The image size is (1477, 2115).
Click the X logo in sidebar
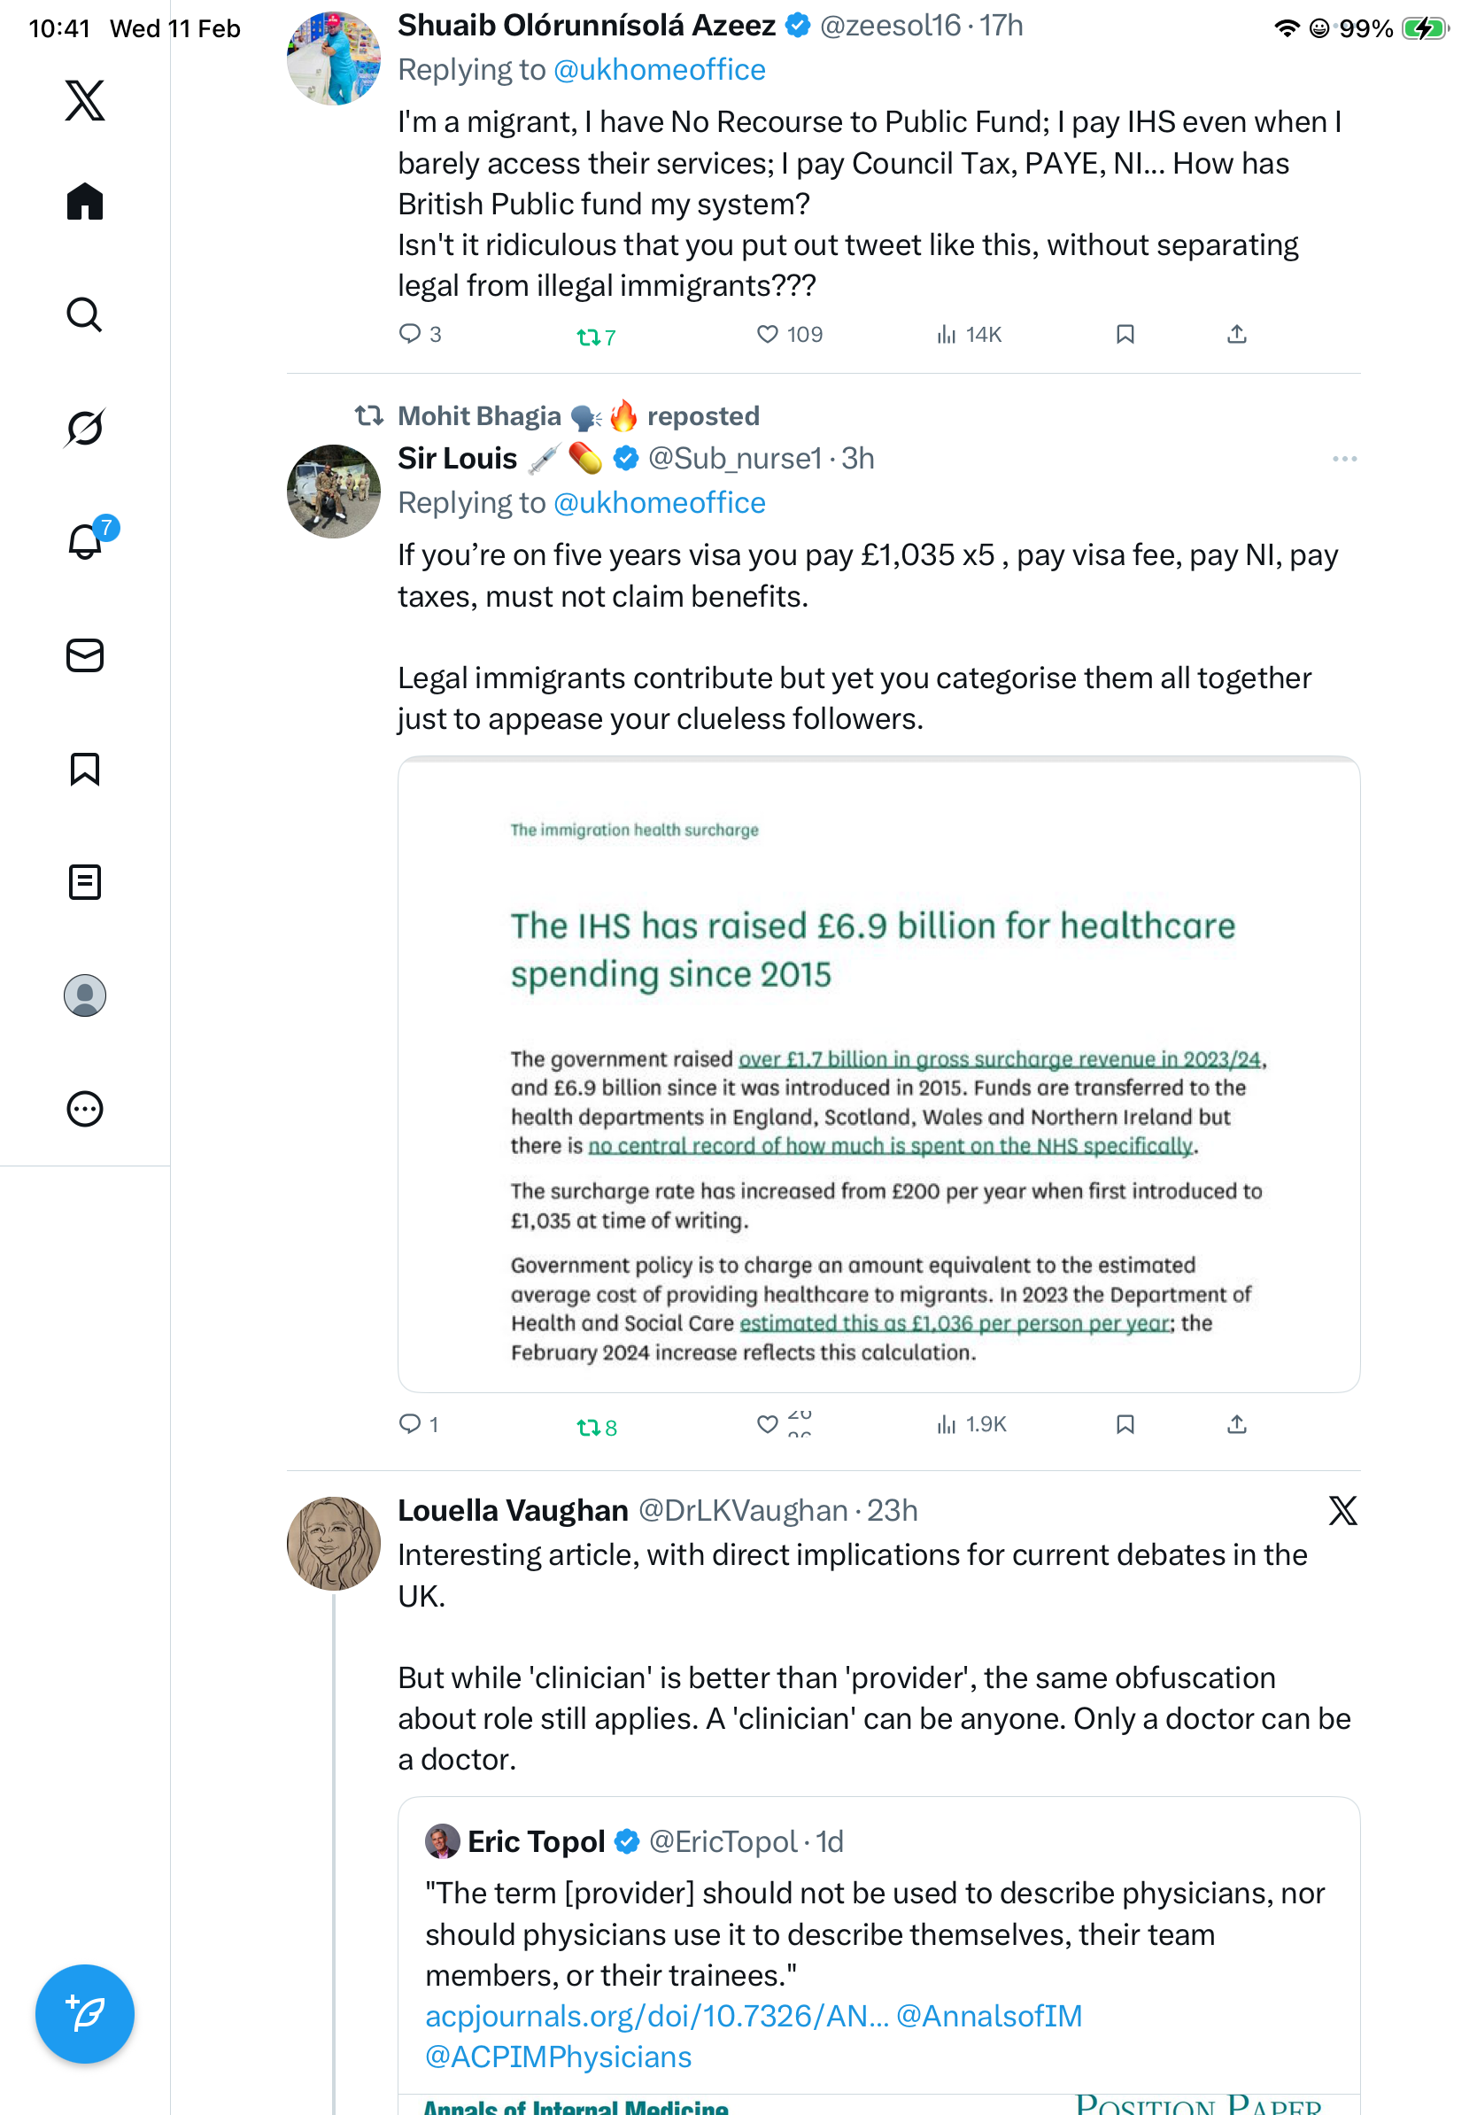85,99
